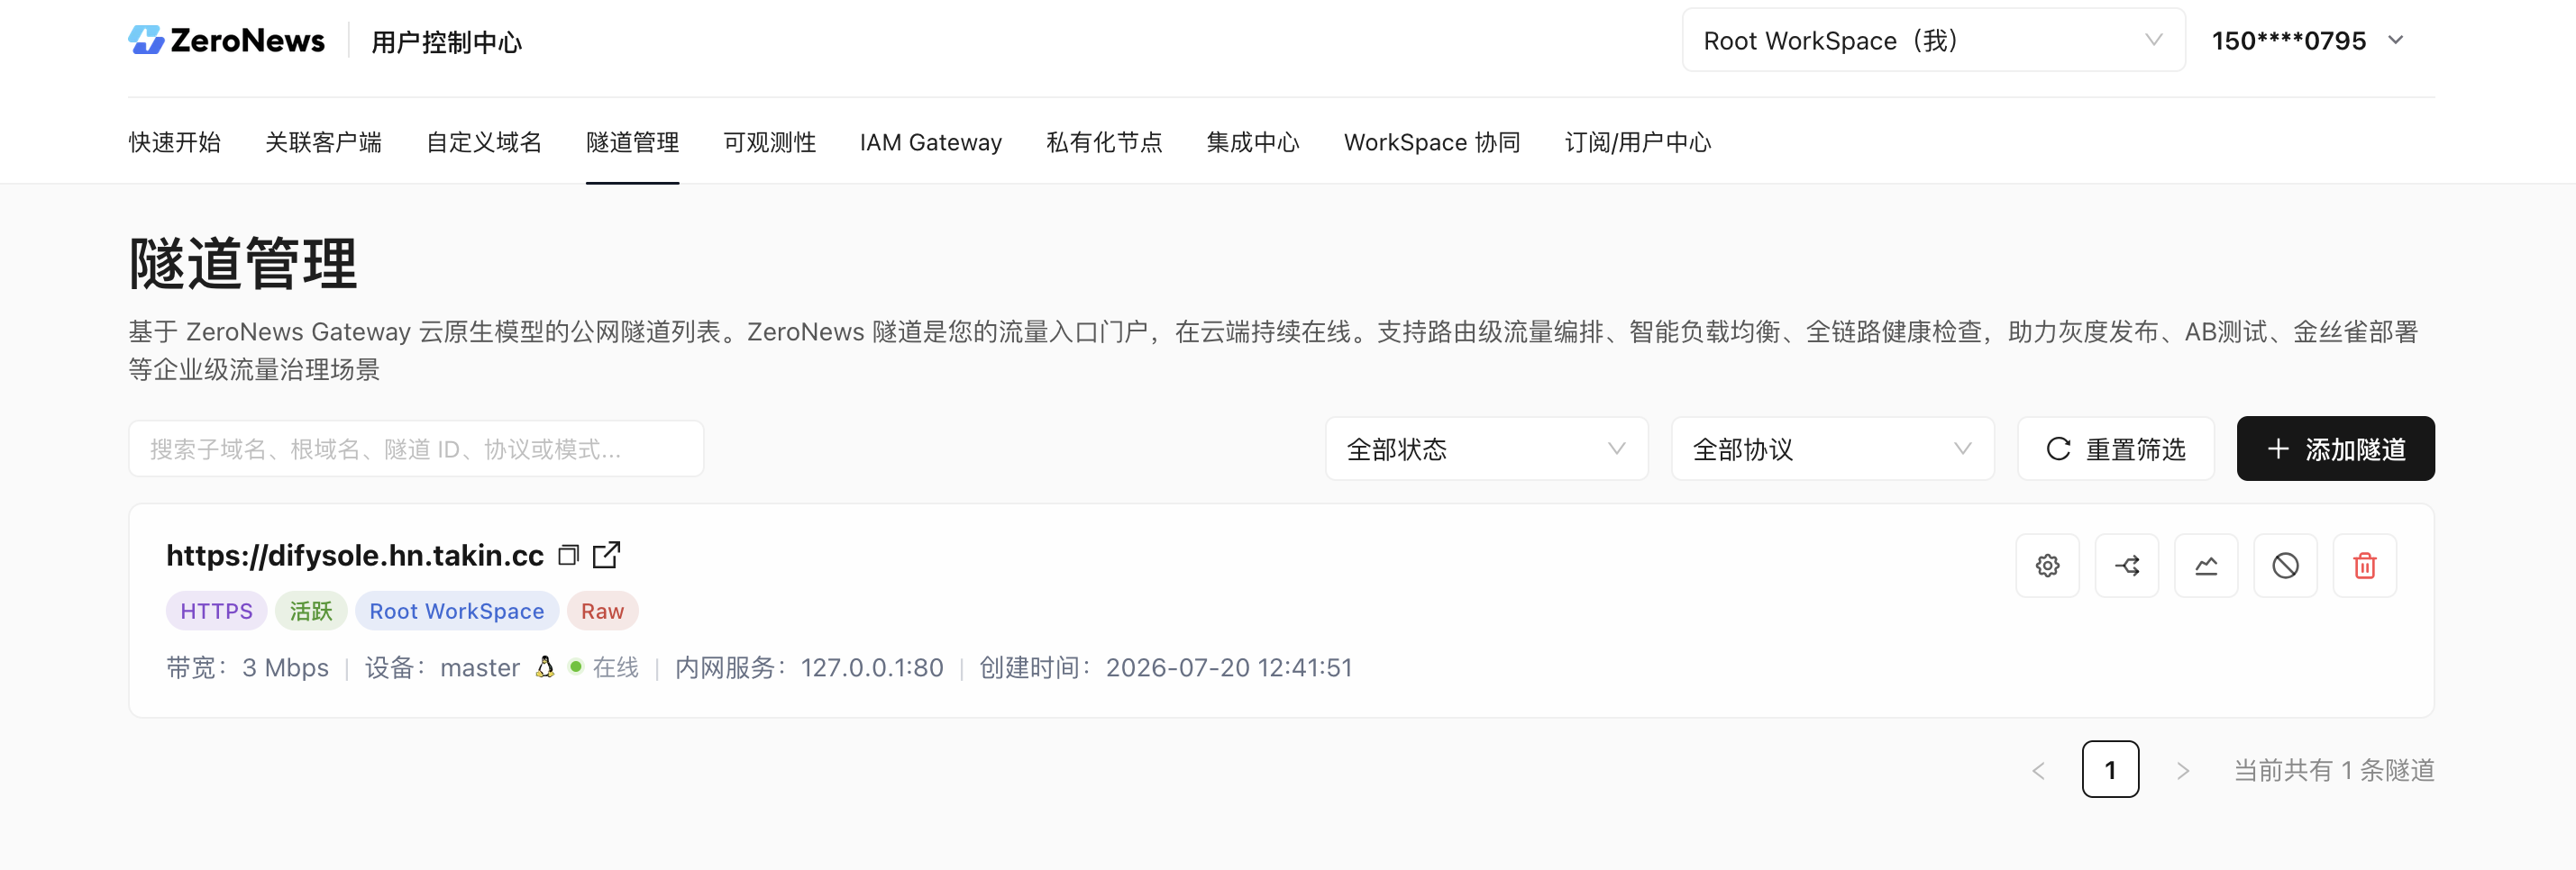
Task: Copy the difysole.hn.takin.cc tunnel URL
Action: 568,555
